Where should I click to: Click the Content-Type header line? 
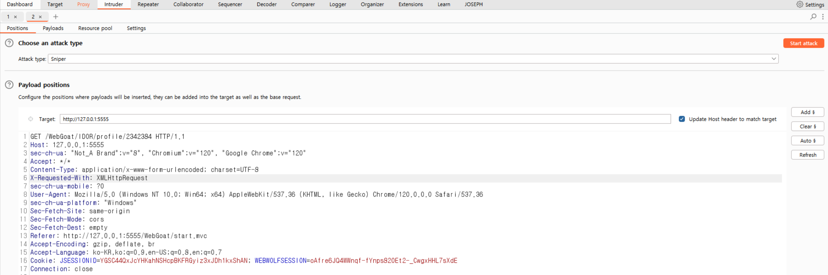pyautogui.click(x=144, y=170)
